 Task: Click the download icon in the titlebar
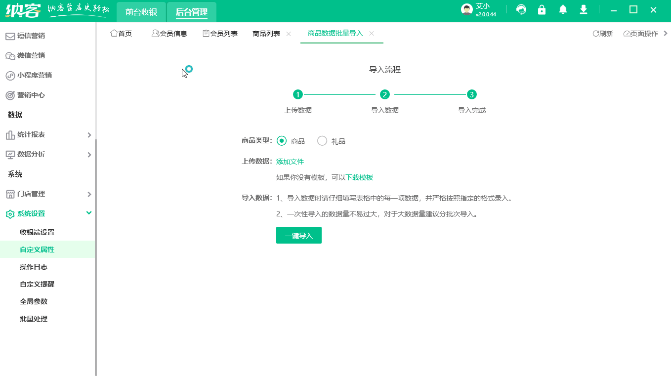click(x=583, y=10)
